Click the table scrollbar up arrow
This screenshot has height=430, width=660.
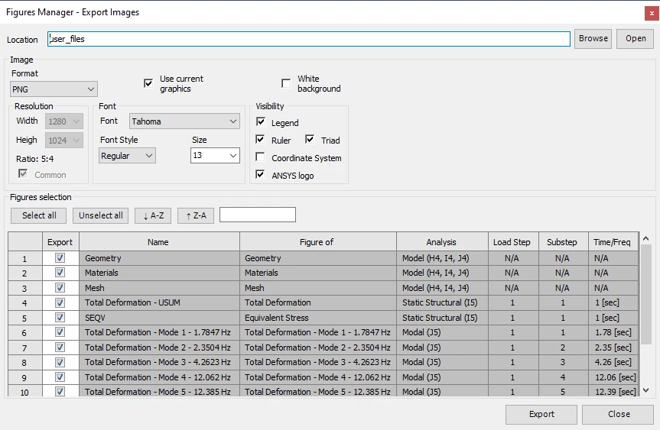[645, 238]
